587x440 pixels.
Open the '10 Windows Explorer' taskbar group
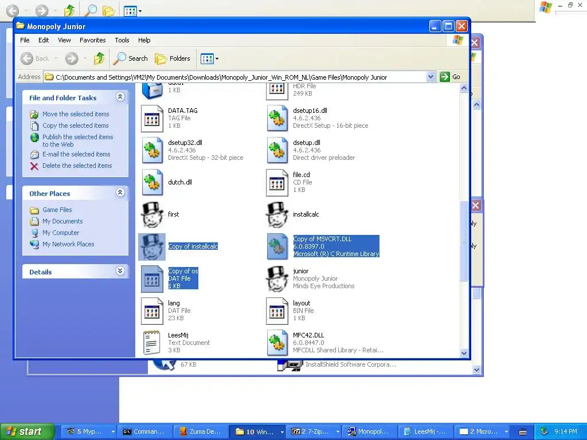coord(258,431)
